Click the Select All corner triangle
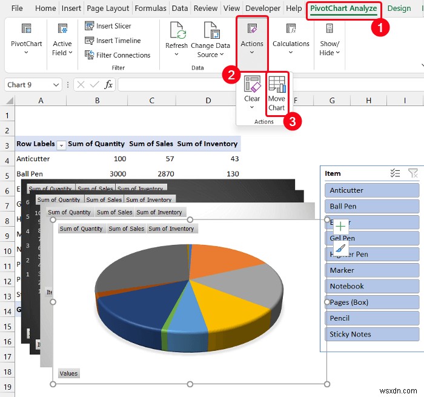This screenshot has width=424, height=397. click(10, 101)
